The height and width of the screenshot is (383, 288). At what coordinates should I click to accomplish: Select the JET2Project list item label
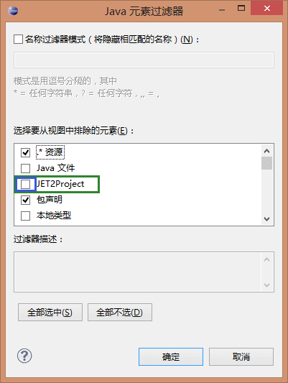click(x=60, y=184)
